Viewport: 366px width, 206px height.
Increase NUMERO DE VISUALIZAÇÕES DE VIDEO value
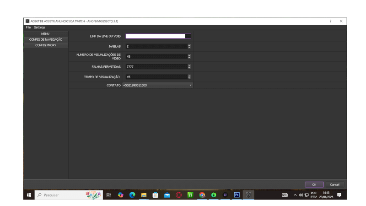pyautogui.click(x=189, y=55)
